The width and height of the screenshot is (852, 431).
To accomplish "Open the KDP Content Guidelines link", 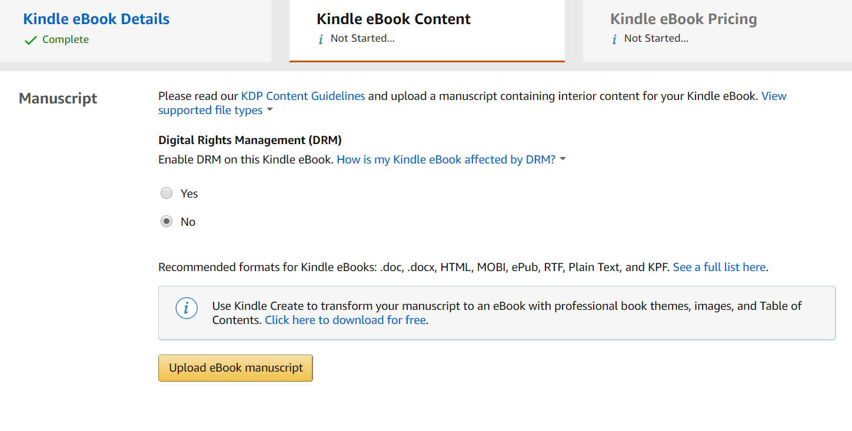I will click(303, 96).
